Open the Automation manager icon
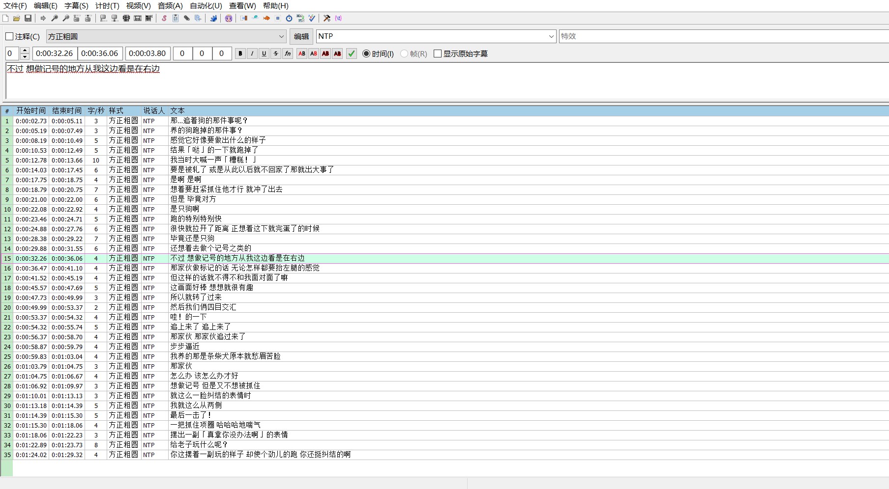The width and height of the screenshot is (889, 489). point(213,18)
